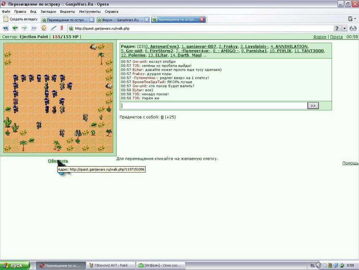Click the network connection tray icon
Image resolution: width=359 pixels, height=270 pixels.
pyautogui.click(x=336, y=265)
